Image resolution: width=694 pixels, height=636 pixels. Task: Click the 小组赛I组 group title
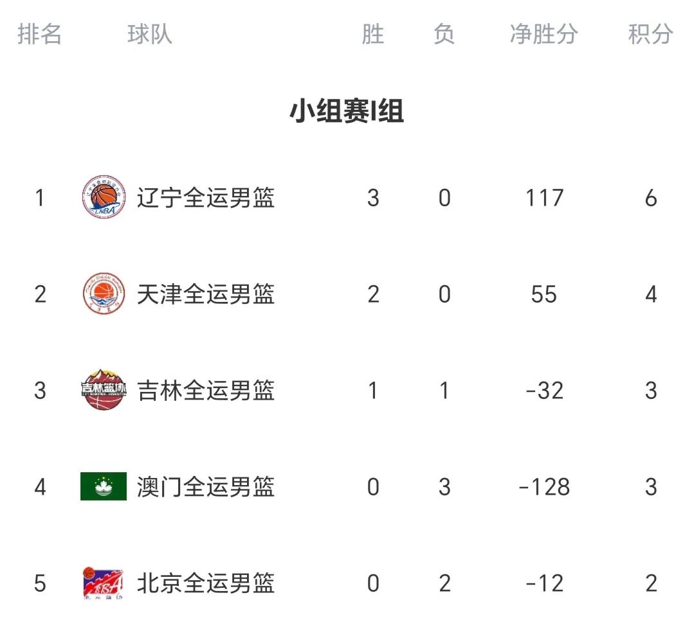click(x=347, y=111)
